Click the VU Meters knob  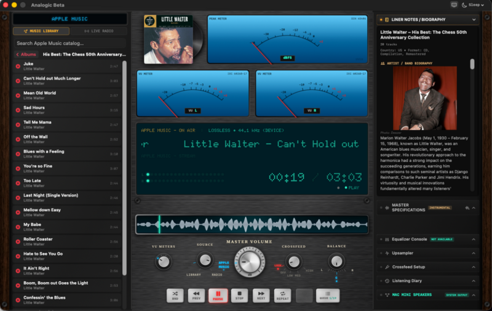coord(164,261)
